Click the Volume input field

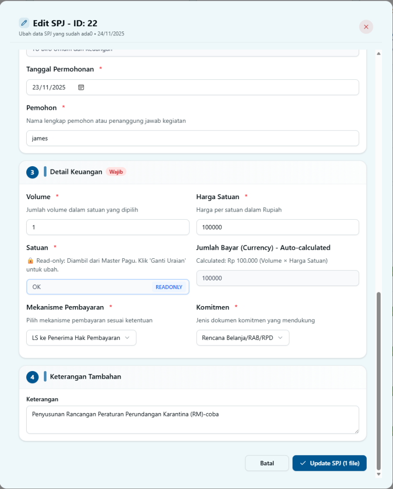point(108,227)
